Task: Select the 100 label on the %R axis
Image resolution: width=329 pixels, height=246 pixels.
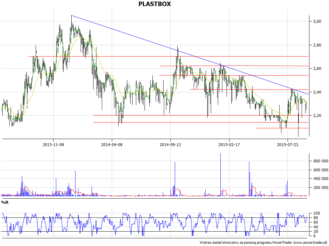Action: tap(316, 213)
